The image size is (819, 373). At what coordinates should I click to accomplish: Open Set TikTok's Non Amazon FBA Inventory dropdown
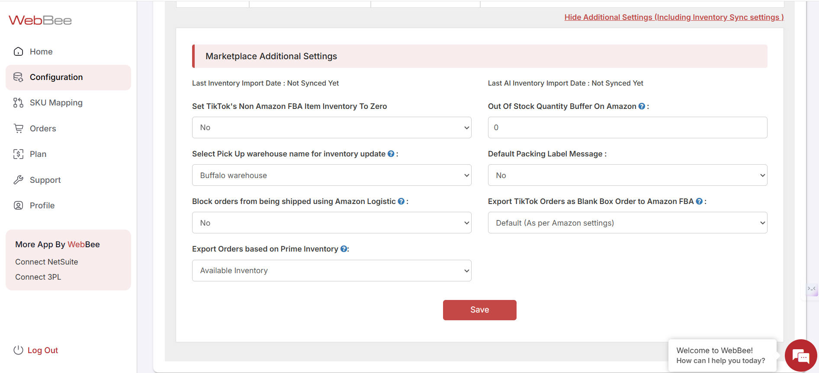pos(331,128)
